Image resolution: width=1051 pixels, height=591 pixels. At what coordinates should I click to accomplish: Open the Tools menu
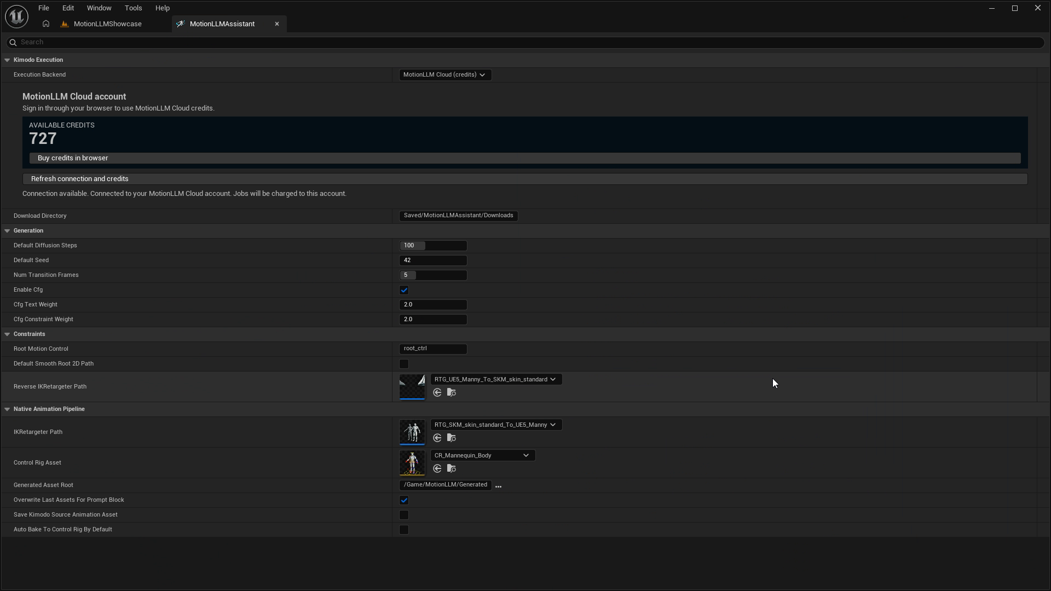[x=133, y=8]
